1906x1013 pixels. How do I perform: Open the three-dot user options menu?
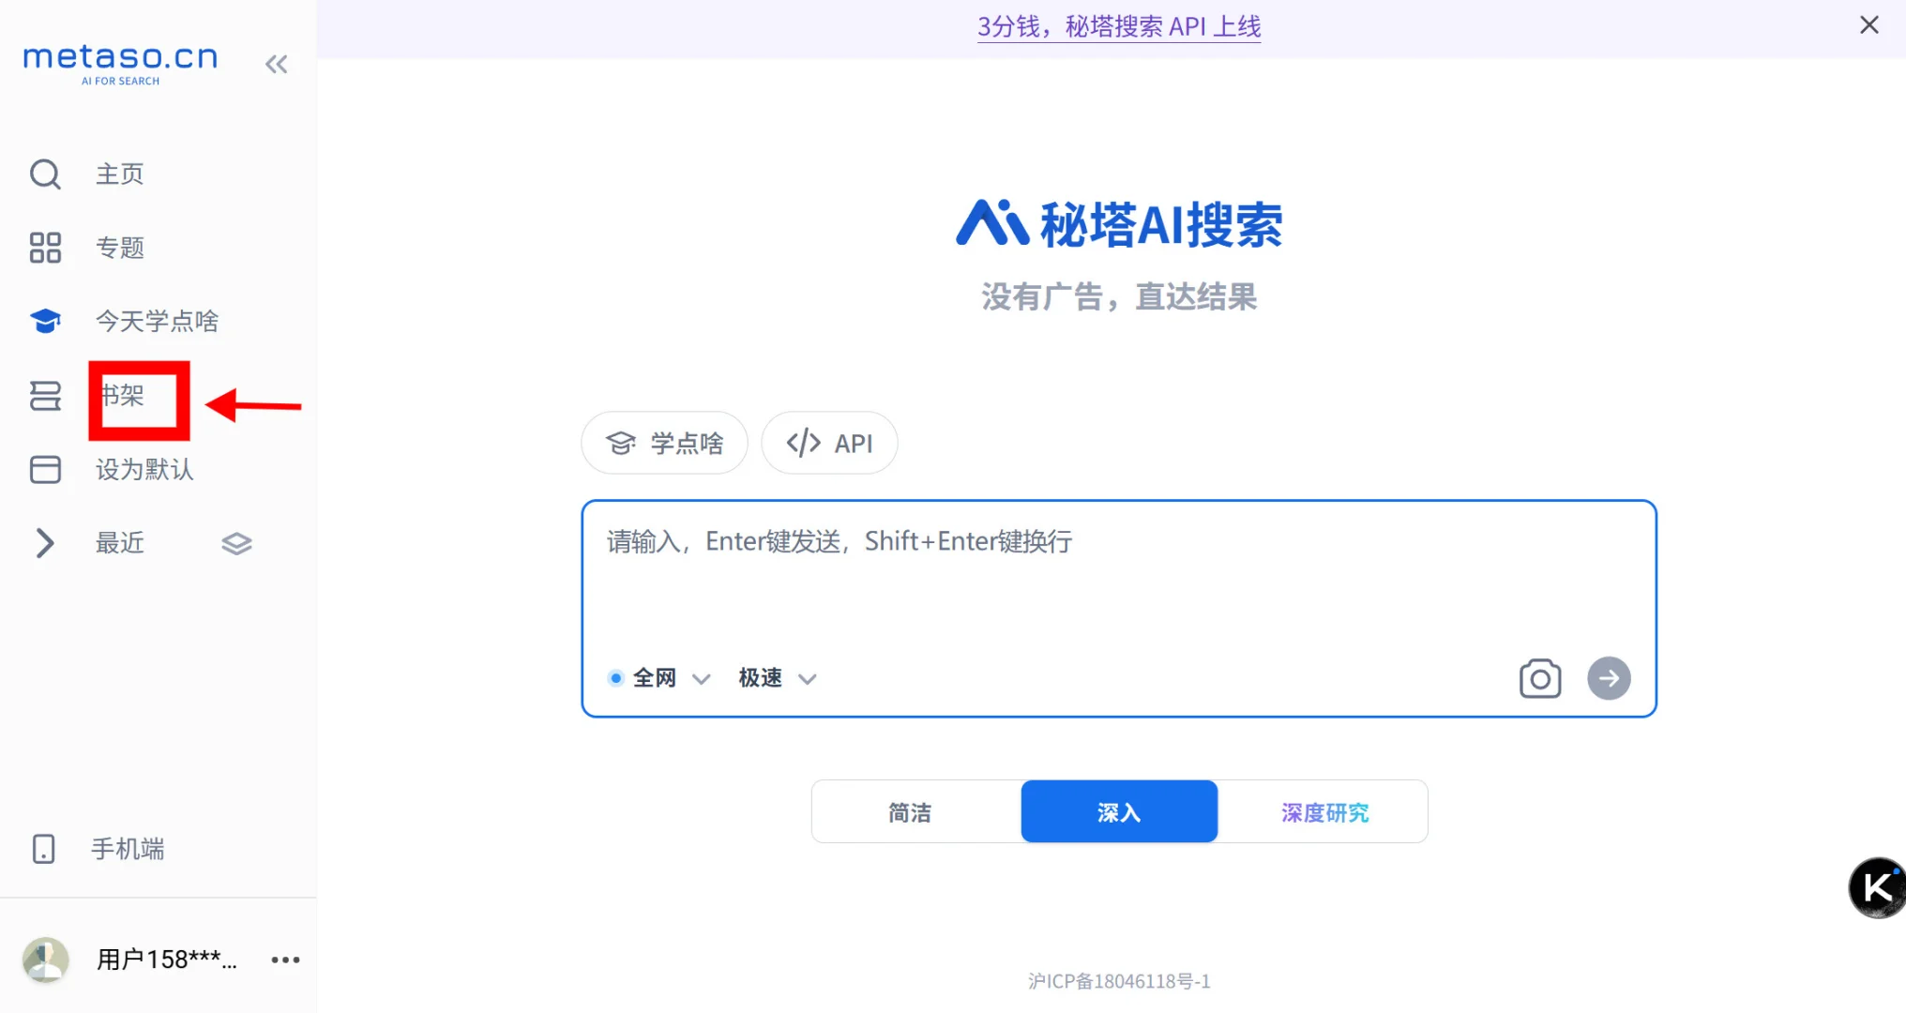(x=285, y=960)
